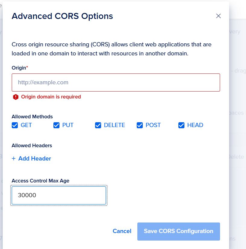Viewport: 246px width, 249px height.
Task: Close the Advanced CORS Options dialog
Action: click(219, 16)
